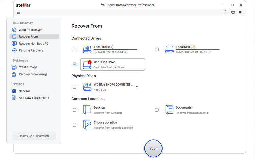Screen dimensions: 255x160
Task: Click the Local Disk (C:) label
Action: pyautogui.click(x=103, y=47)
